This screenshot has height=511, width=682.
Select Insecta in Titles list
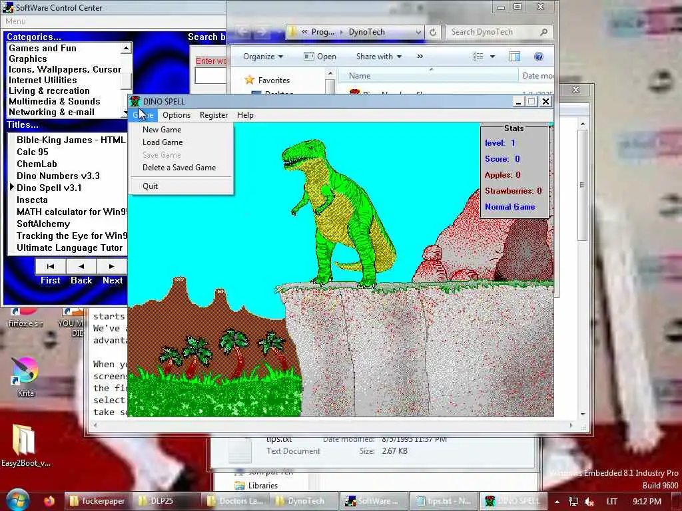(x=32, y=200)
